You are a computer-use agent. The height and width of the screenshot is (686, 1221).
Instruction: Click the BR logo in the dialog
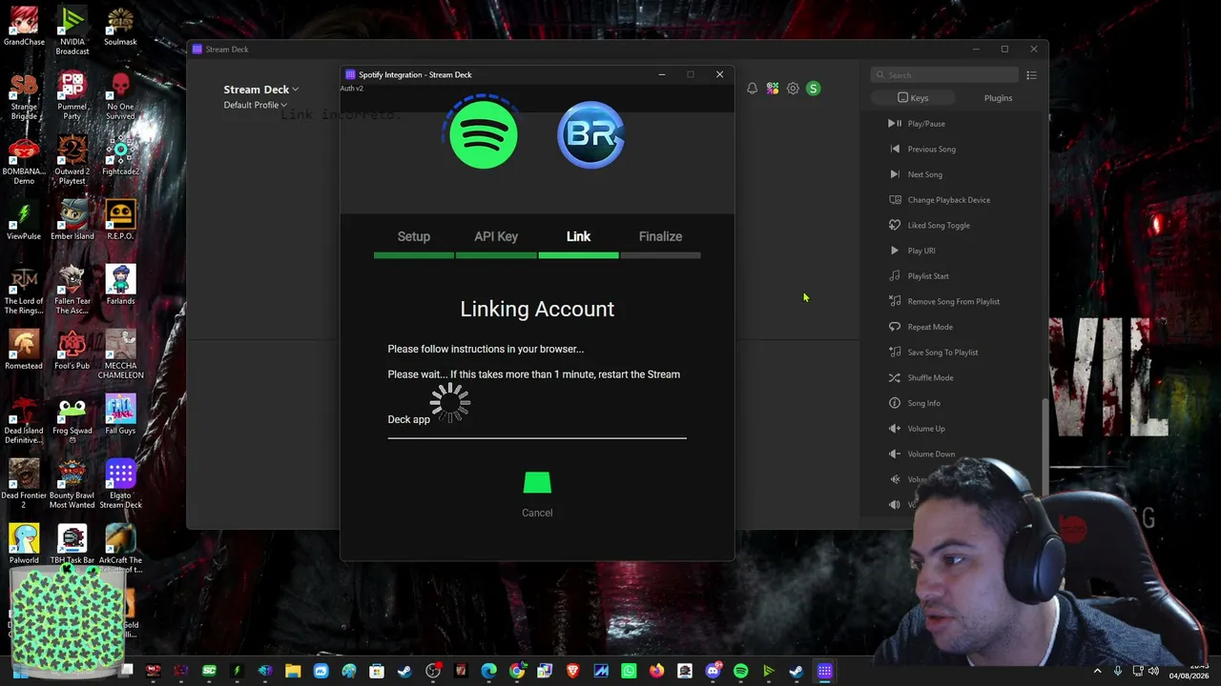coord(591,135)
